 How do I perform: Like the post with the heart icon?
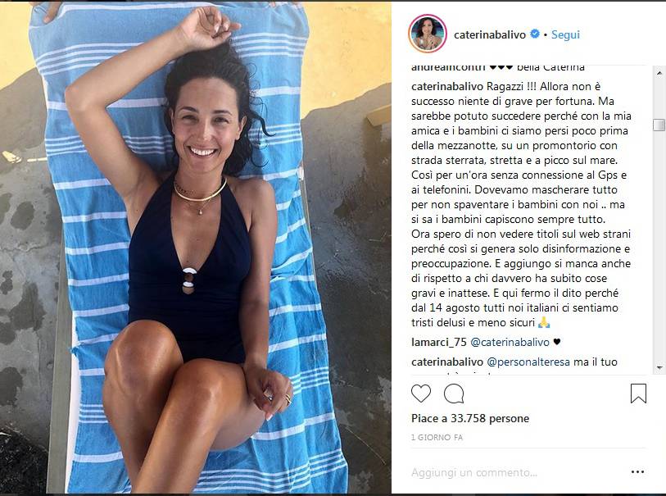(x=421, y=394)
